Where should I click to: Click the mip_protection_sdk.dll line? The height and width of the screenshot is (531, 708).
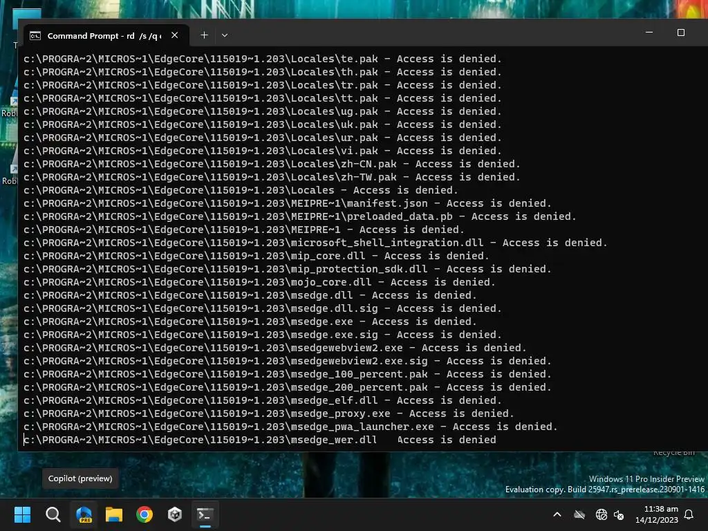tap(288, 269)
